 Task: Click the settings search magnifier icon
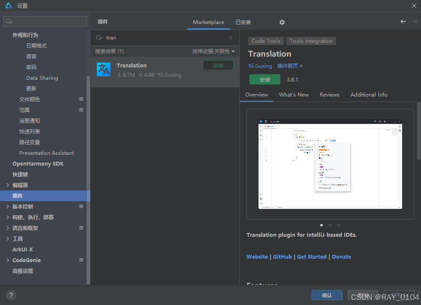tap(9, 21)
